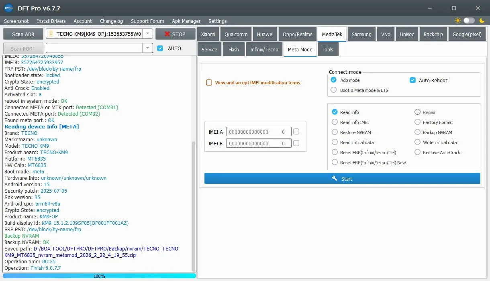This screenshot has height=281, width=490.
Task: Choose Factory Format option
Action: 417,122
